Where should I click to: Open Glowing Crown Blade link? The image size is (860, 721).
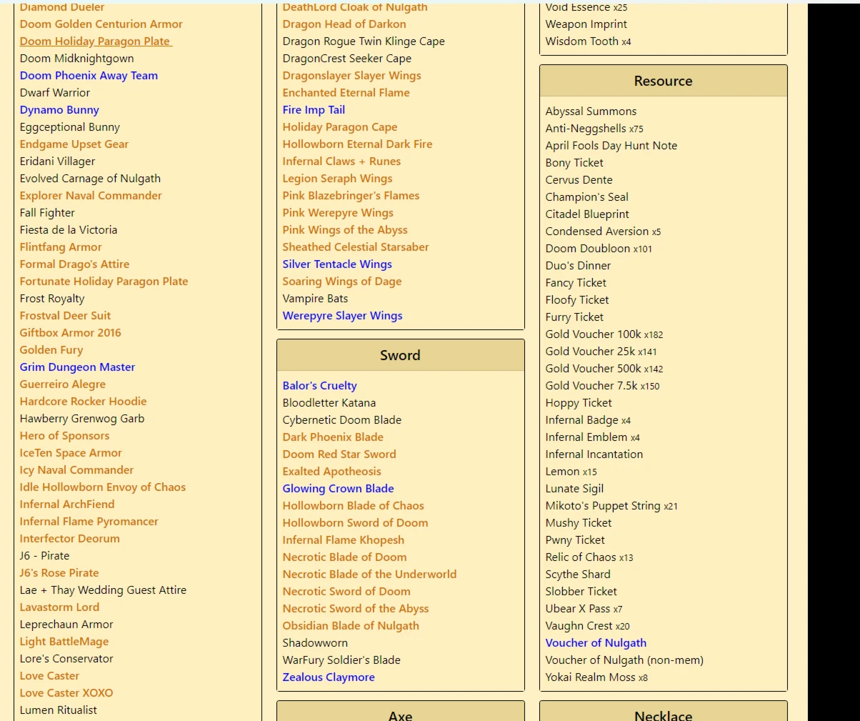338,489
